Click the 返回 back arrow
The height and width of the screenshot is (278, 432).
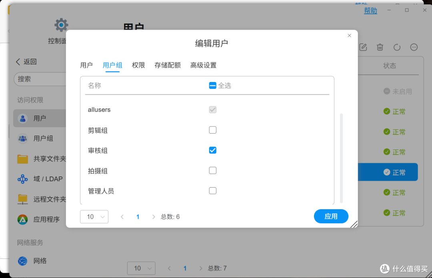coord(18,62)
